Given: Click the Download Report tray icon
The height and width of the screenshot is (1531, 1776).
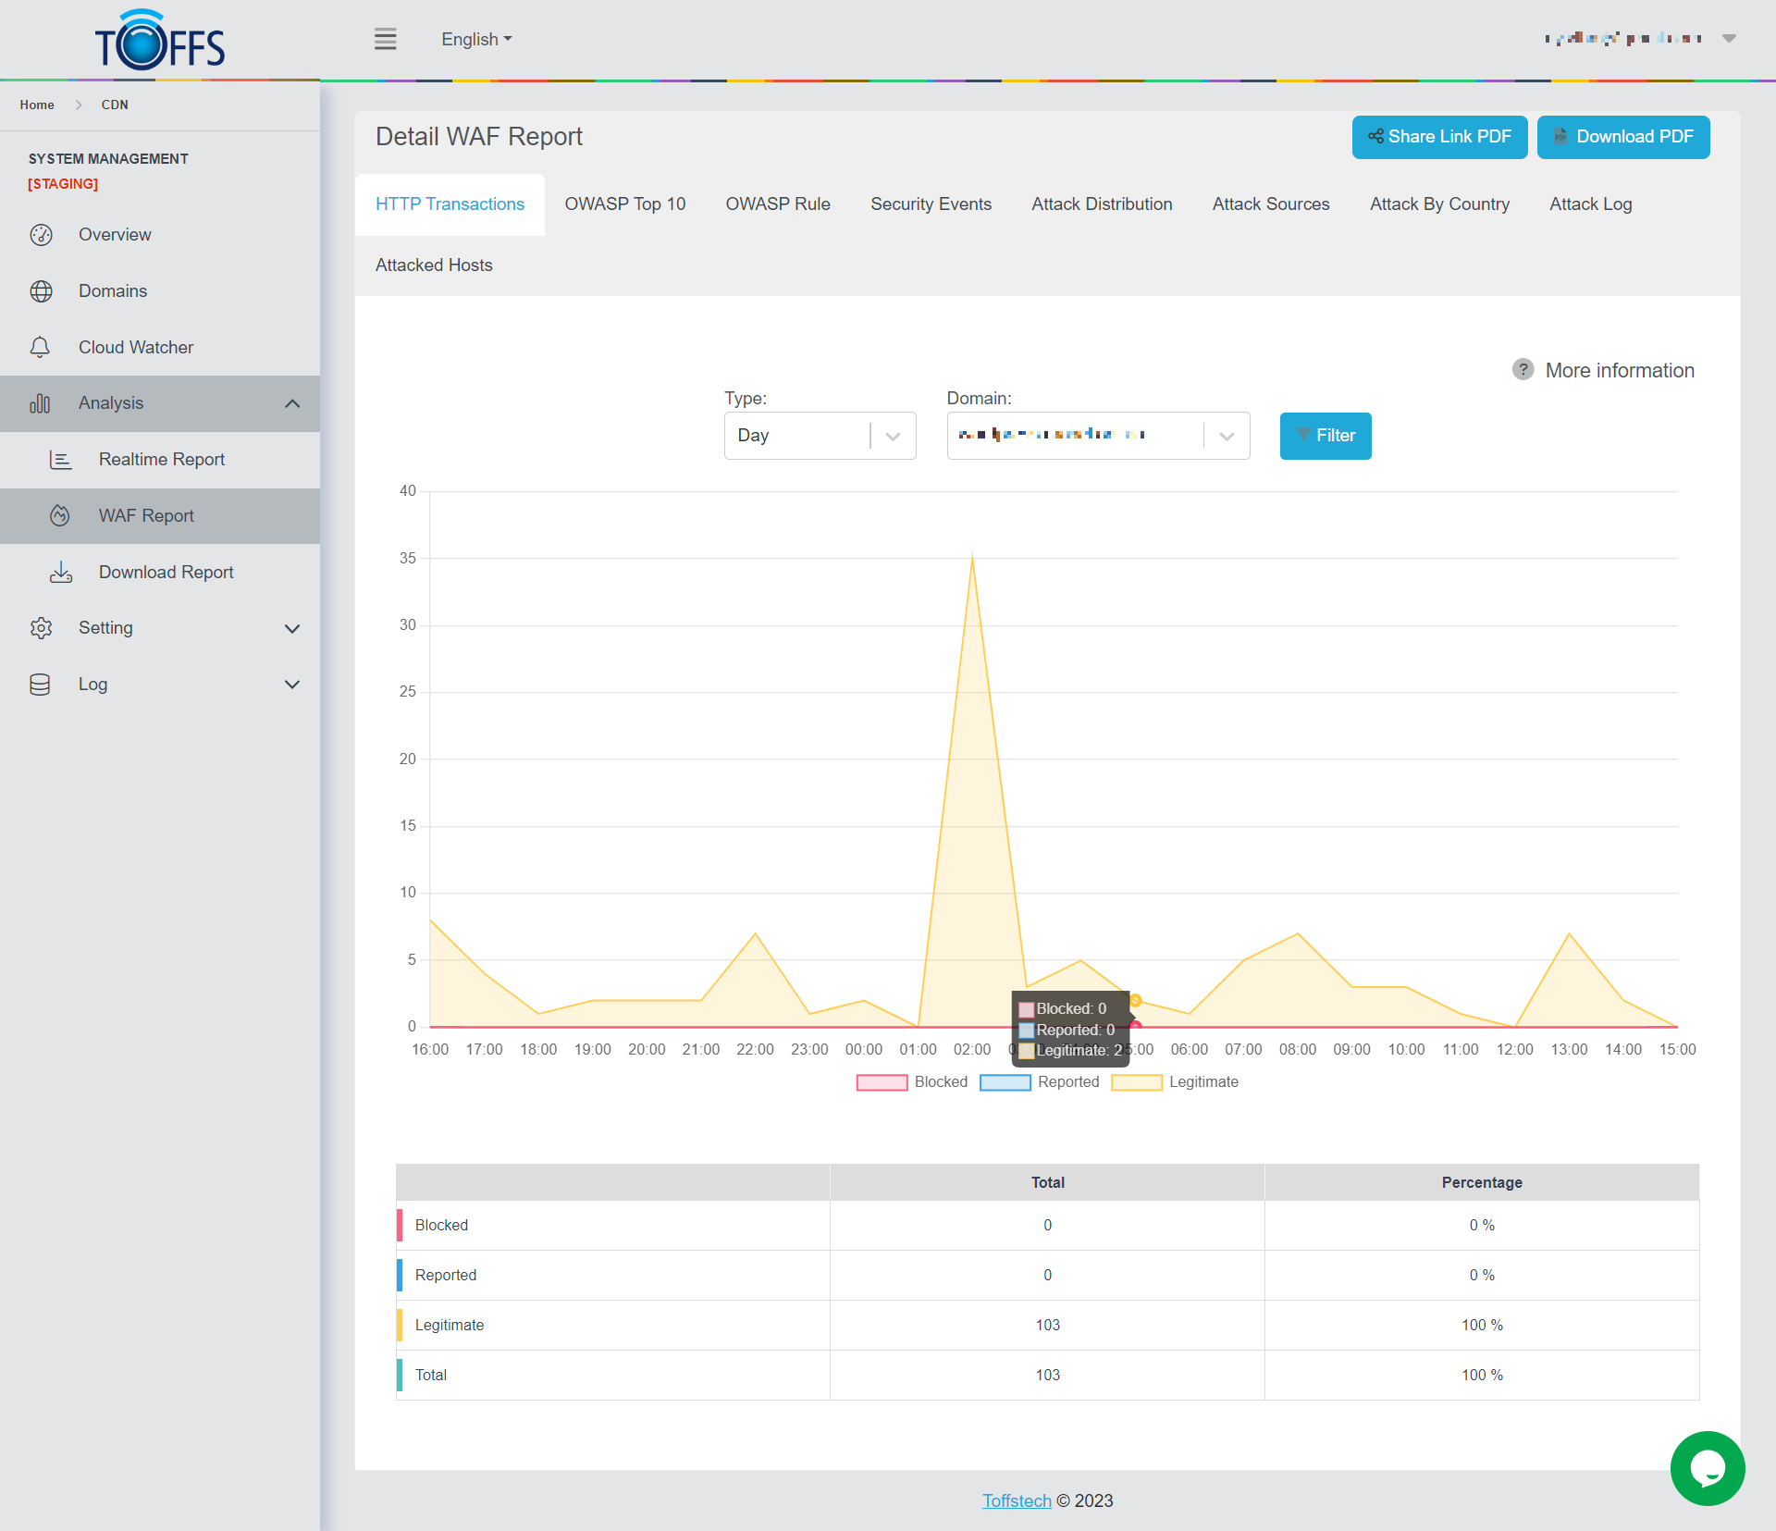Looking at the screenshot, I should (x=61, y=573).
